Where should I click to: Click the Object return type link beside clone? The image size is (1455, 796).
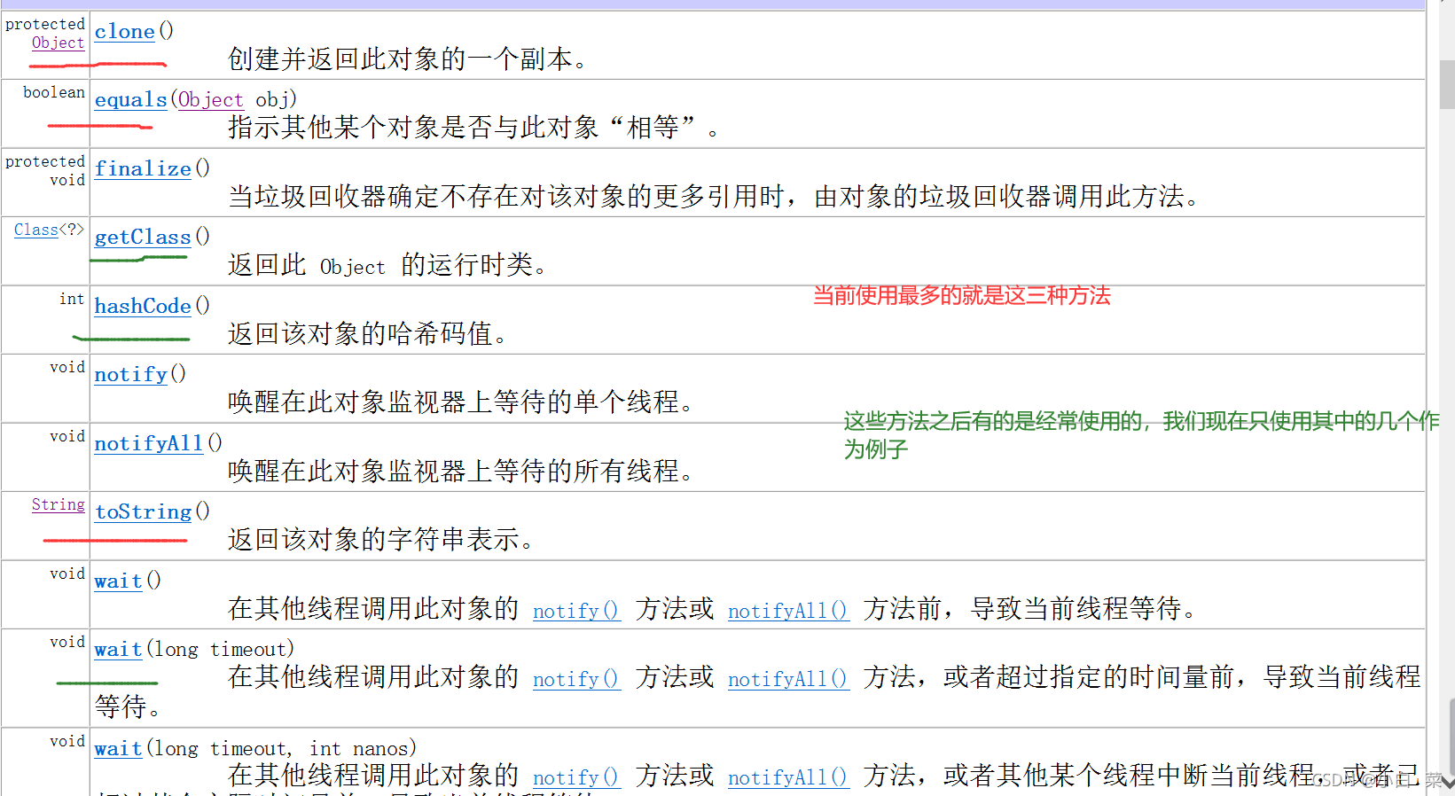point(59,43)
